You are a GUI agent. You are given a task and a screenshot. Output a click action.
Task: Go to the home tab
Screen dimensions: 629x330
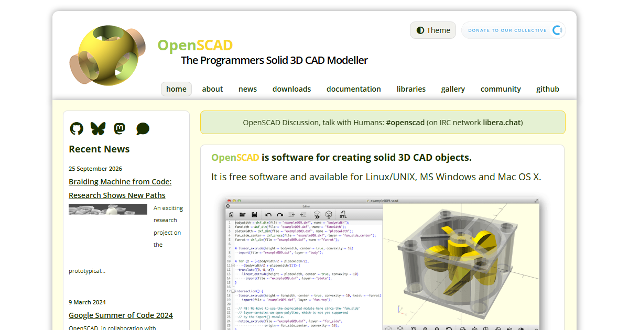click(x=176, y=89)
